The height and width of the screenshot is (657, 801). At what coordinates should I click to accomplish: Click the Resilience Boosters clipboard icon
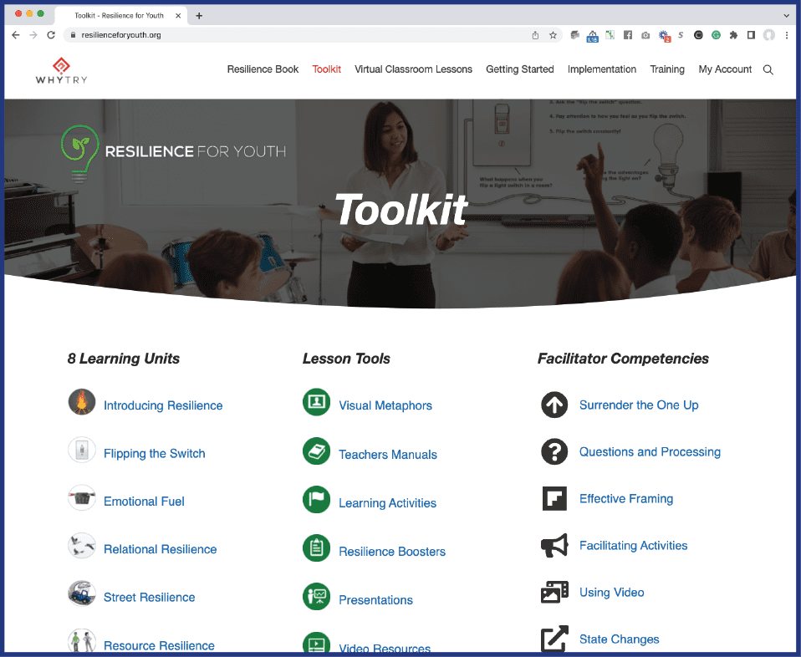coord(317,548)
